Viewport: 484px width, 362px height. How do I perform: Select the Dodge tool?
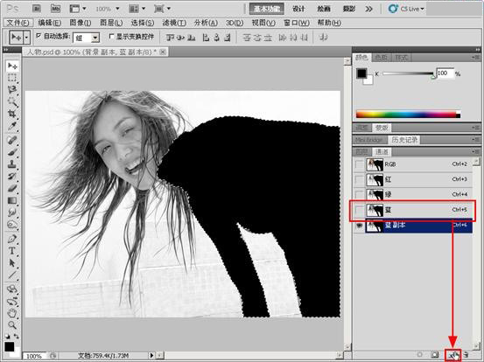[12, 225]
